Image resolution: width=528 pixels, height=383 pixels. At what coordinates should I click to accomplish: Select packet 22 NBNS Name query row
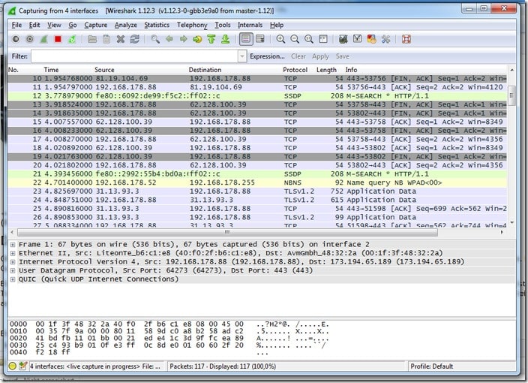pyautogui.click(x=257, y=182)
